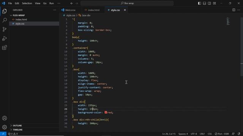Image resolution: width=243 pixels, height=136 pixels.
Task: Toggle the bottom panel layout icon
Action: 204,3
